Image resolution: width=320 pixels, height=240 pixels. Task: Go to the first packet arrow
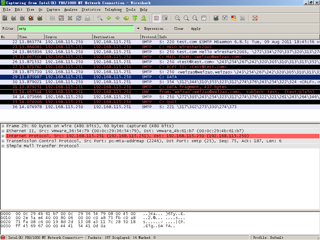click(x=135, y=18)
